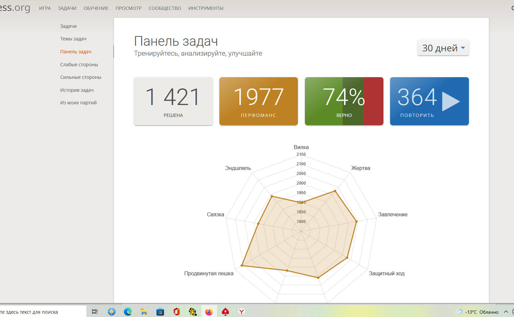Open История задач in the sidebar
The width and height of the screenshot is (514, 317).
[77, 90]
